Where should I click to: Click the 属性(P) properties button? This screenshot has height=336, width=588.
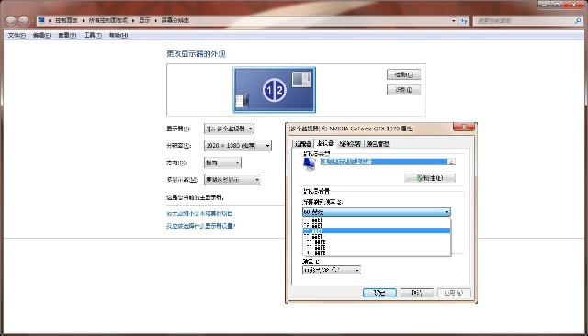pyautogui.click(x=430, y=178)
